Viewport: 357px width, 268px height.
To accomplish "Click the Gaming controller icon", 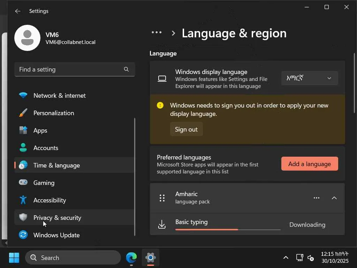I will click(23, 182).
